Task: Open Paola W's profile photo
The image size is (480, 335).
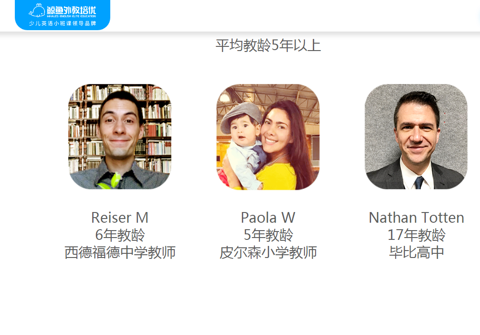Action: coord(268,137)
